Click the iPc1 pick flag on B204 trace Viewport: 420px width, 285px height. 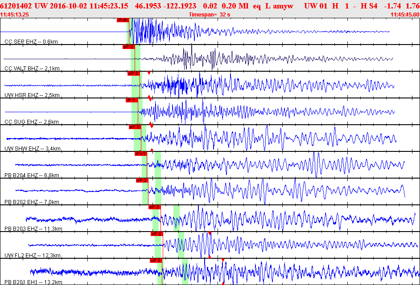point(140,154)
